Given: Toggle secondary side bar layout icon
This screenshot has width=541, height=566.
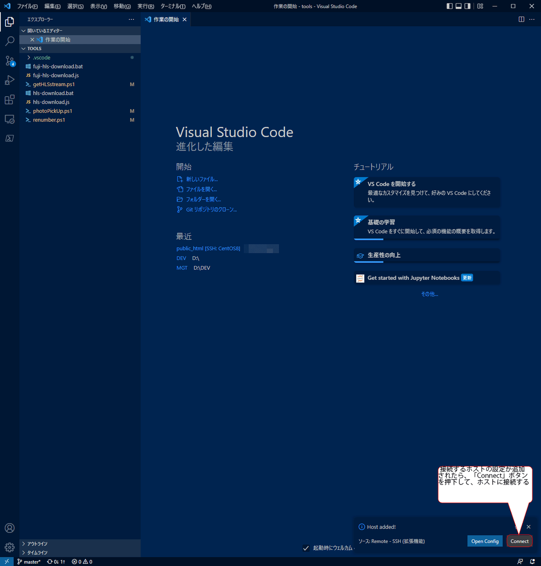Looking at the screenshot, I should coord(468,6).
